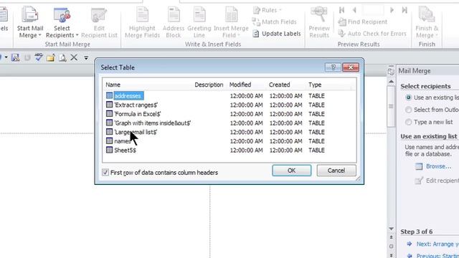This screenshot has width=459, height=258.
Task: Click Previous: Starting document link
Action: tap(437, 255)
